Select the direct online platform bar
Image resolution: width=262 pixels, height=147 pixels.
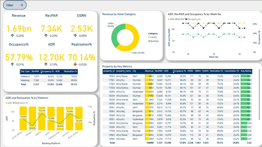79,118
